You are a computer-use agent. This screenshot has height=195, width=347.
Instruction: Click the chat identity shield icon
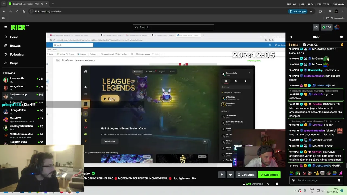coord(293,180)
